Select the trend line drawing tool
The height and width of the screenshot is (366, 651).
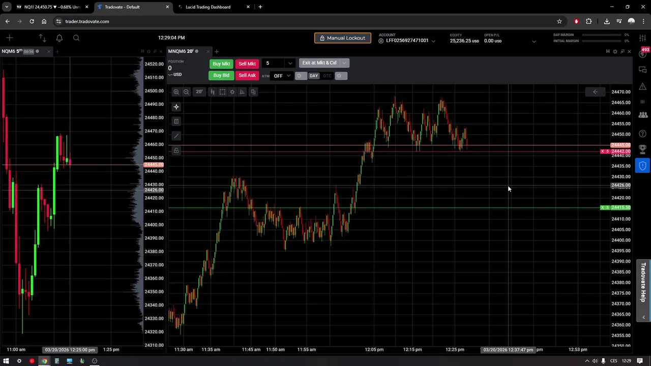pos(176,136)
